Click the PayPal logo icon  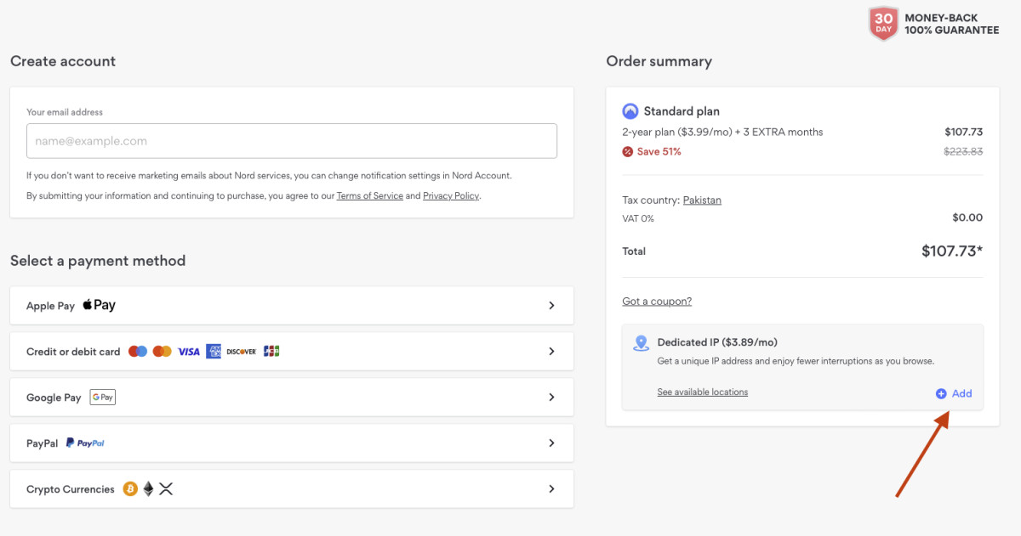[85, 443]
